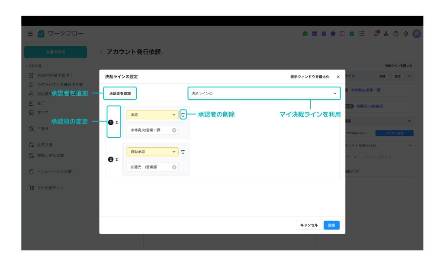Screen dimensions: 443x266
Task: Open the settings gear in header
Action: (406, 34)
